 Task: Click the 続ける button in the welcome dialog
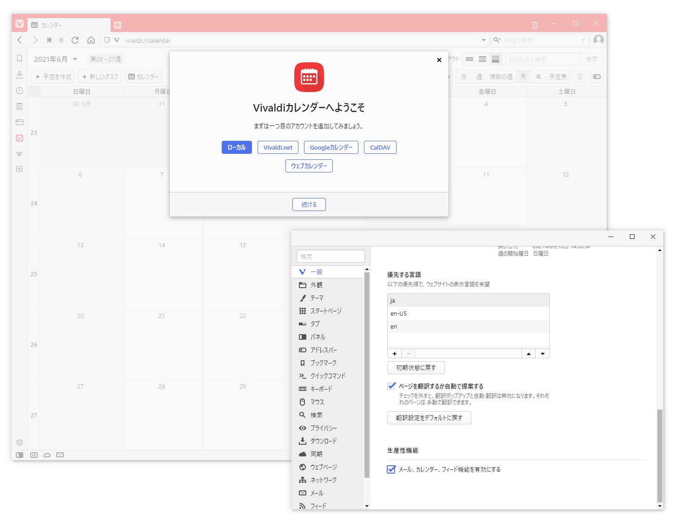click(x=309, y=204)
